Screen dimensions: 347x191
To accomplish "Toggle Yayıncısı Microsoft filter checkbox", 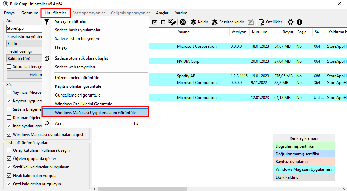I will pos(9,92).
